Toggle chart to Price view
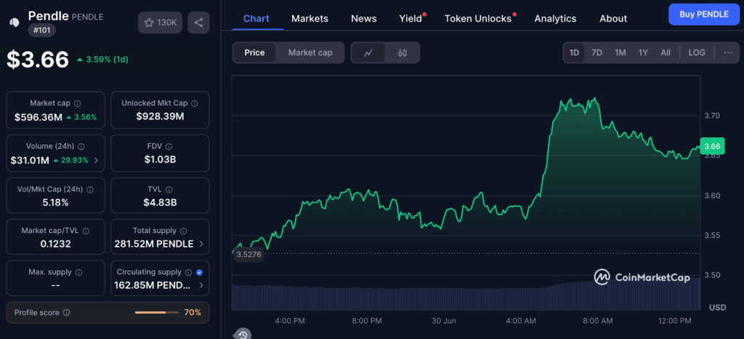Viewport: 744px width, 339px height. (x=254, y=52)
